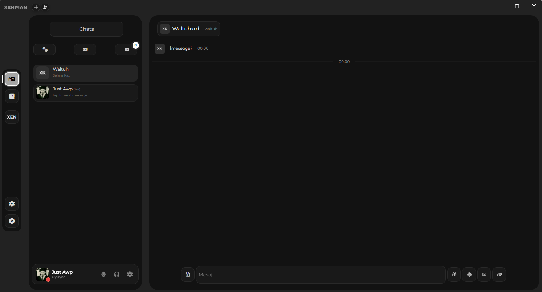Image resolution: width=542 pixels, height=292 pixels.
Task: Open the Waltuh conversation
Action: [x=86, y=73]
